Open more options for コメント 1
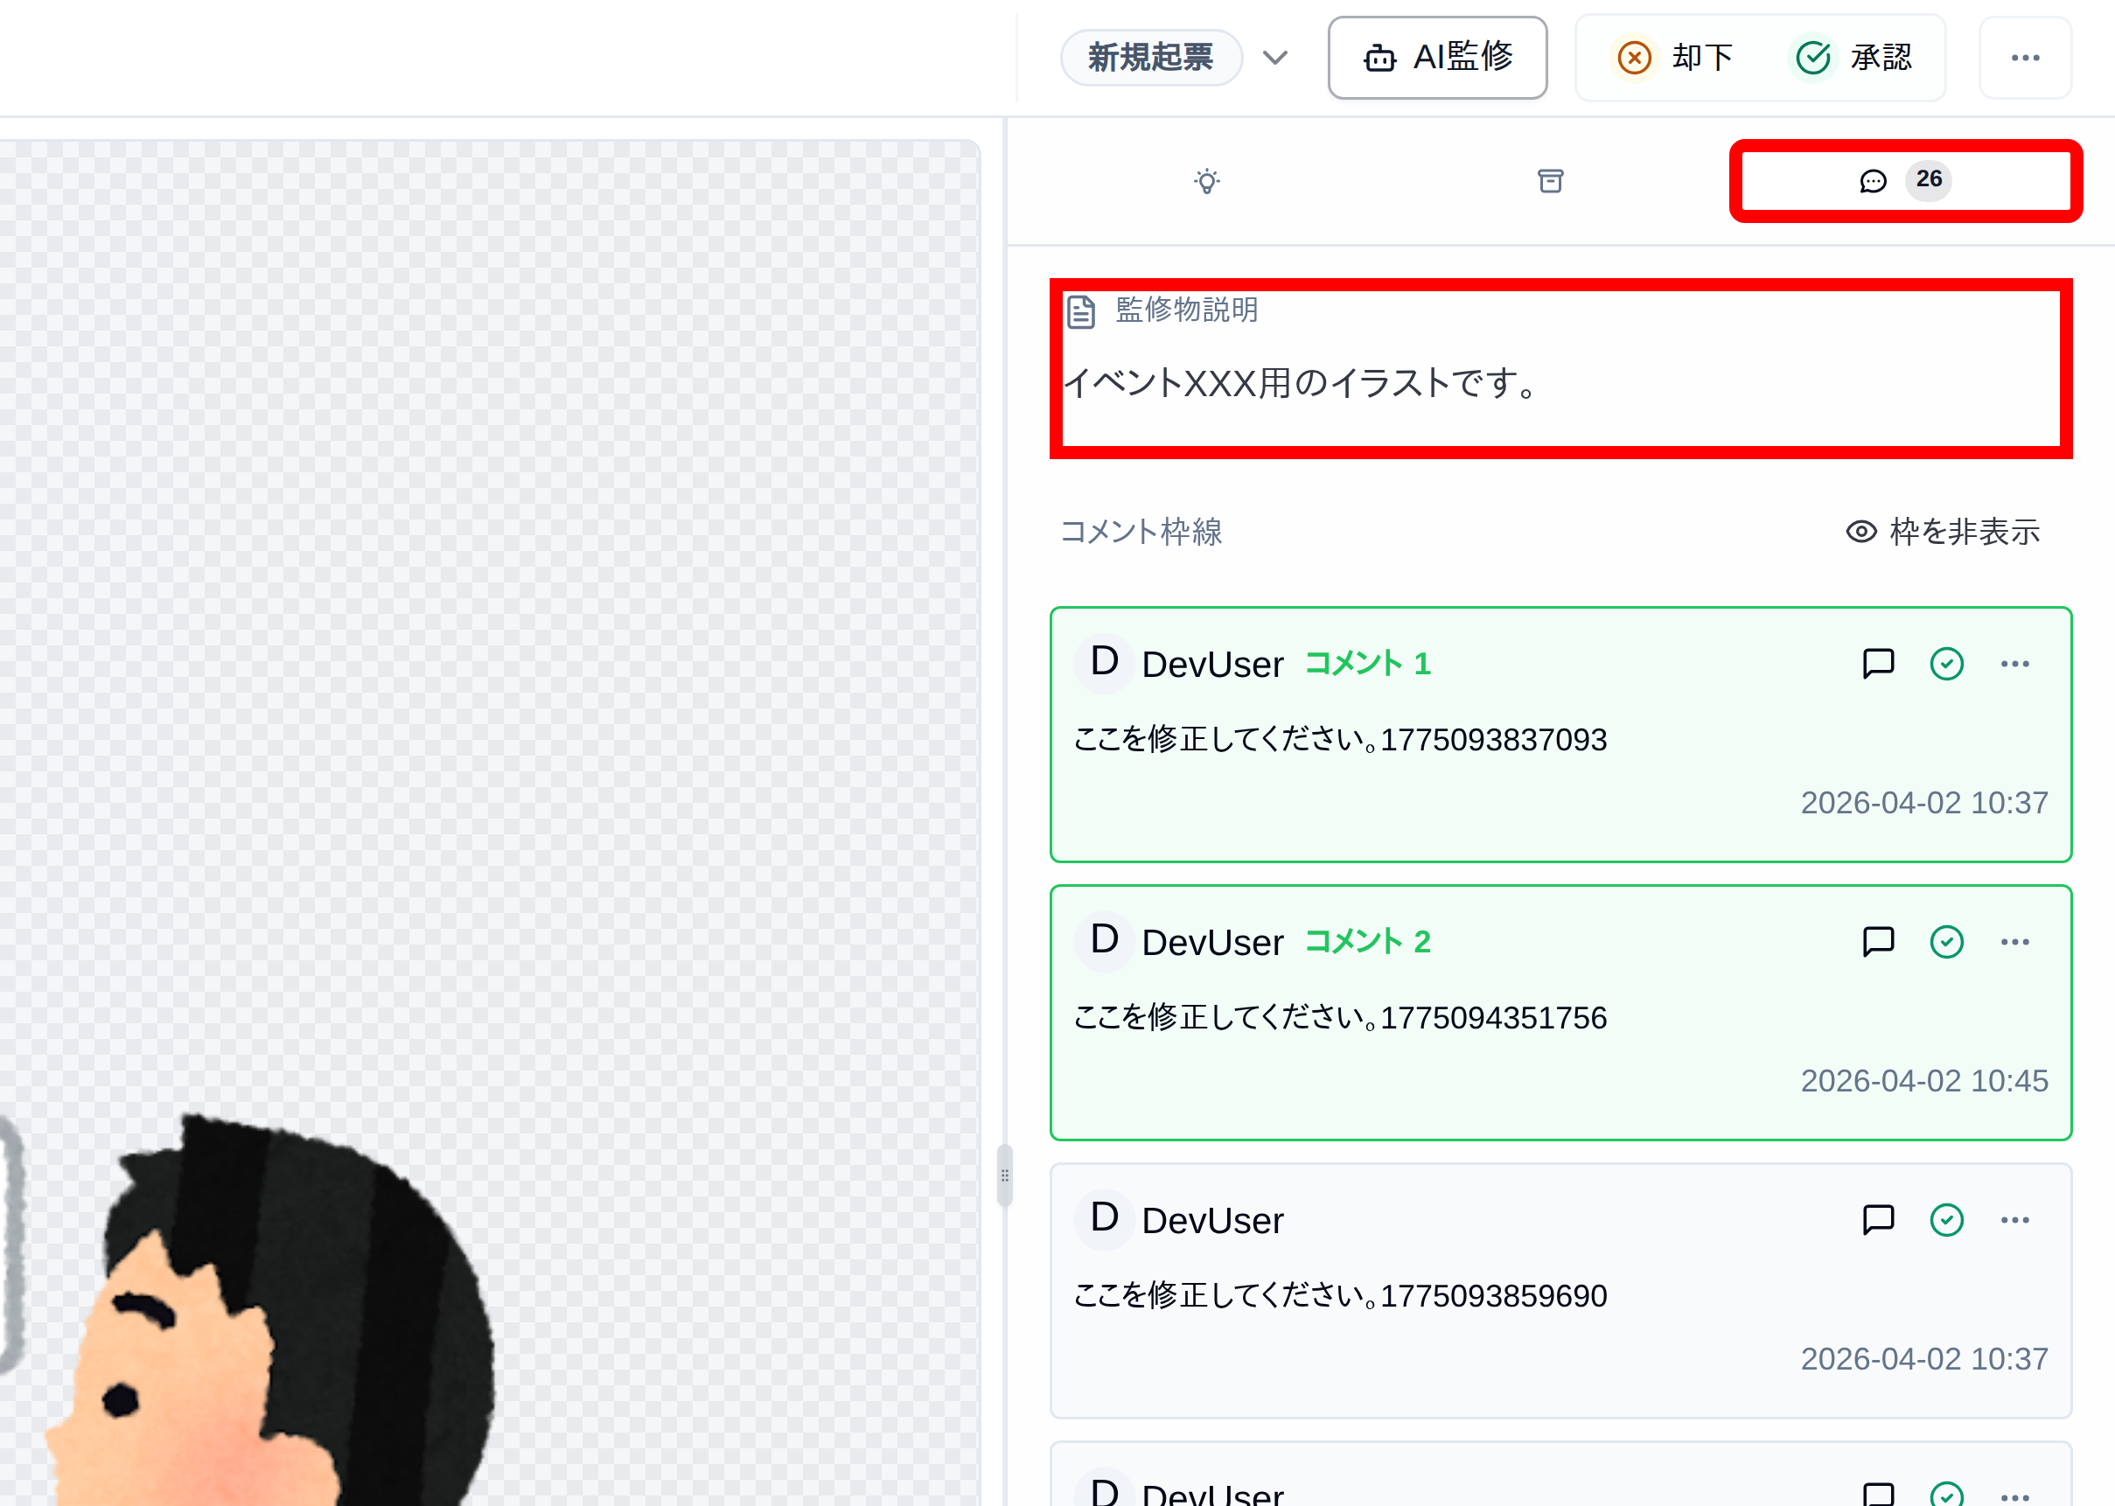This screenshot has height=1506, width=2115. click(2015, 664)
